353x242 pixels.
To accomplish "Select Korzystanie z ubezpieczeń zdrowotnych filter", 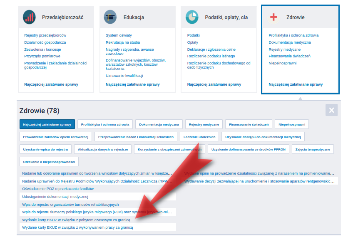I will click(169, 149).
